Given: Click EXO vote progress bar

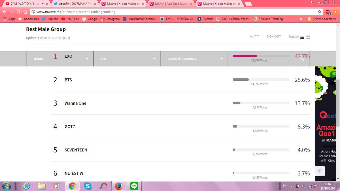Looking at the screenshot, I should (261, 56).
